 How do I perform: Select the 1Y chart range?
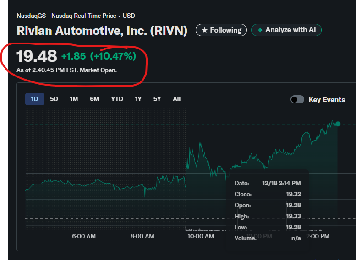tap(138, 99)
